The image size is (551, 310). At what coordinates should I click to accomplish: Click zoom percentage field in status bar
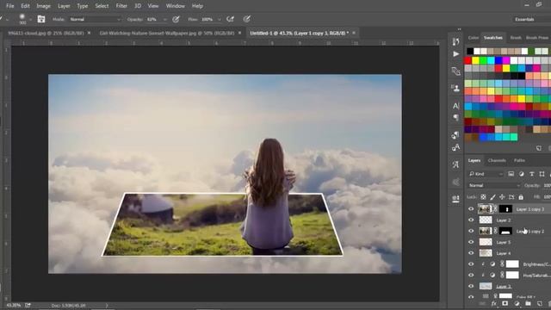coord(14,306)
